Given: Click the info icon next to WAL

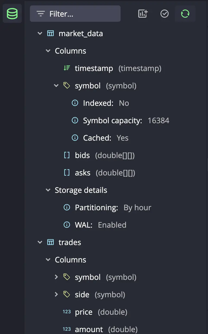Looking at the screenshot, I should (67, 225).
